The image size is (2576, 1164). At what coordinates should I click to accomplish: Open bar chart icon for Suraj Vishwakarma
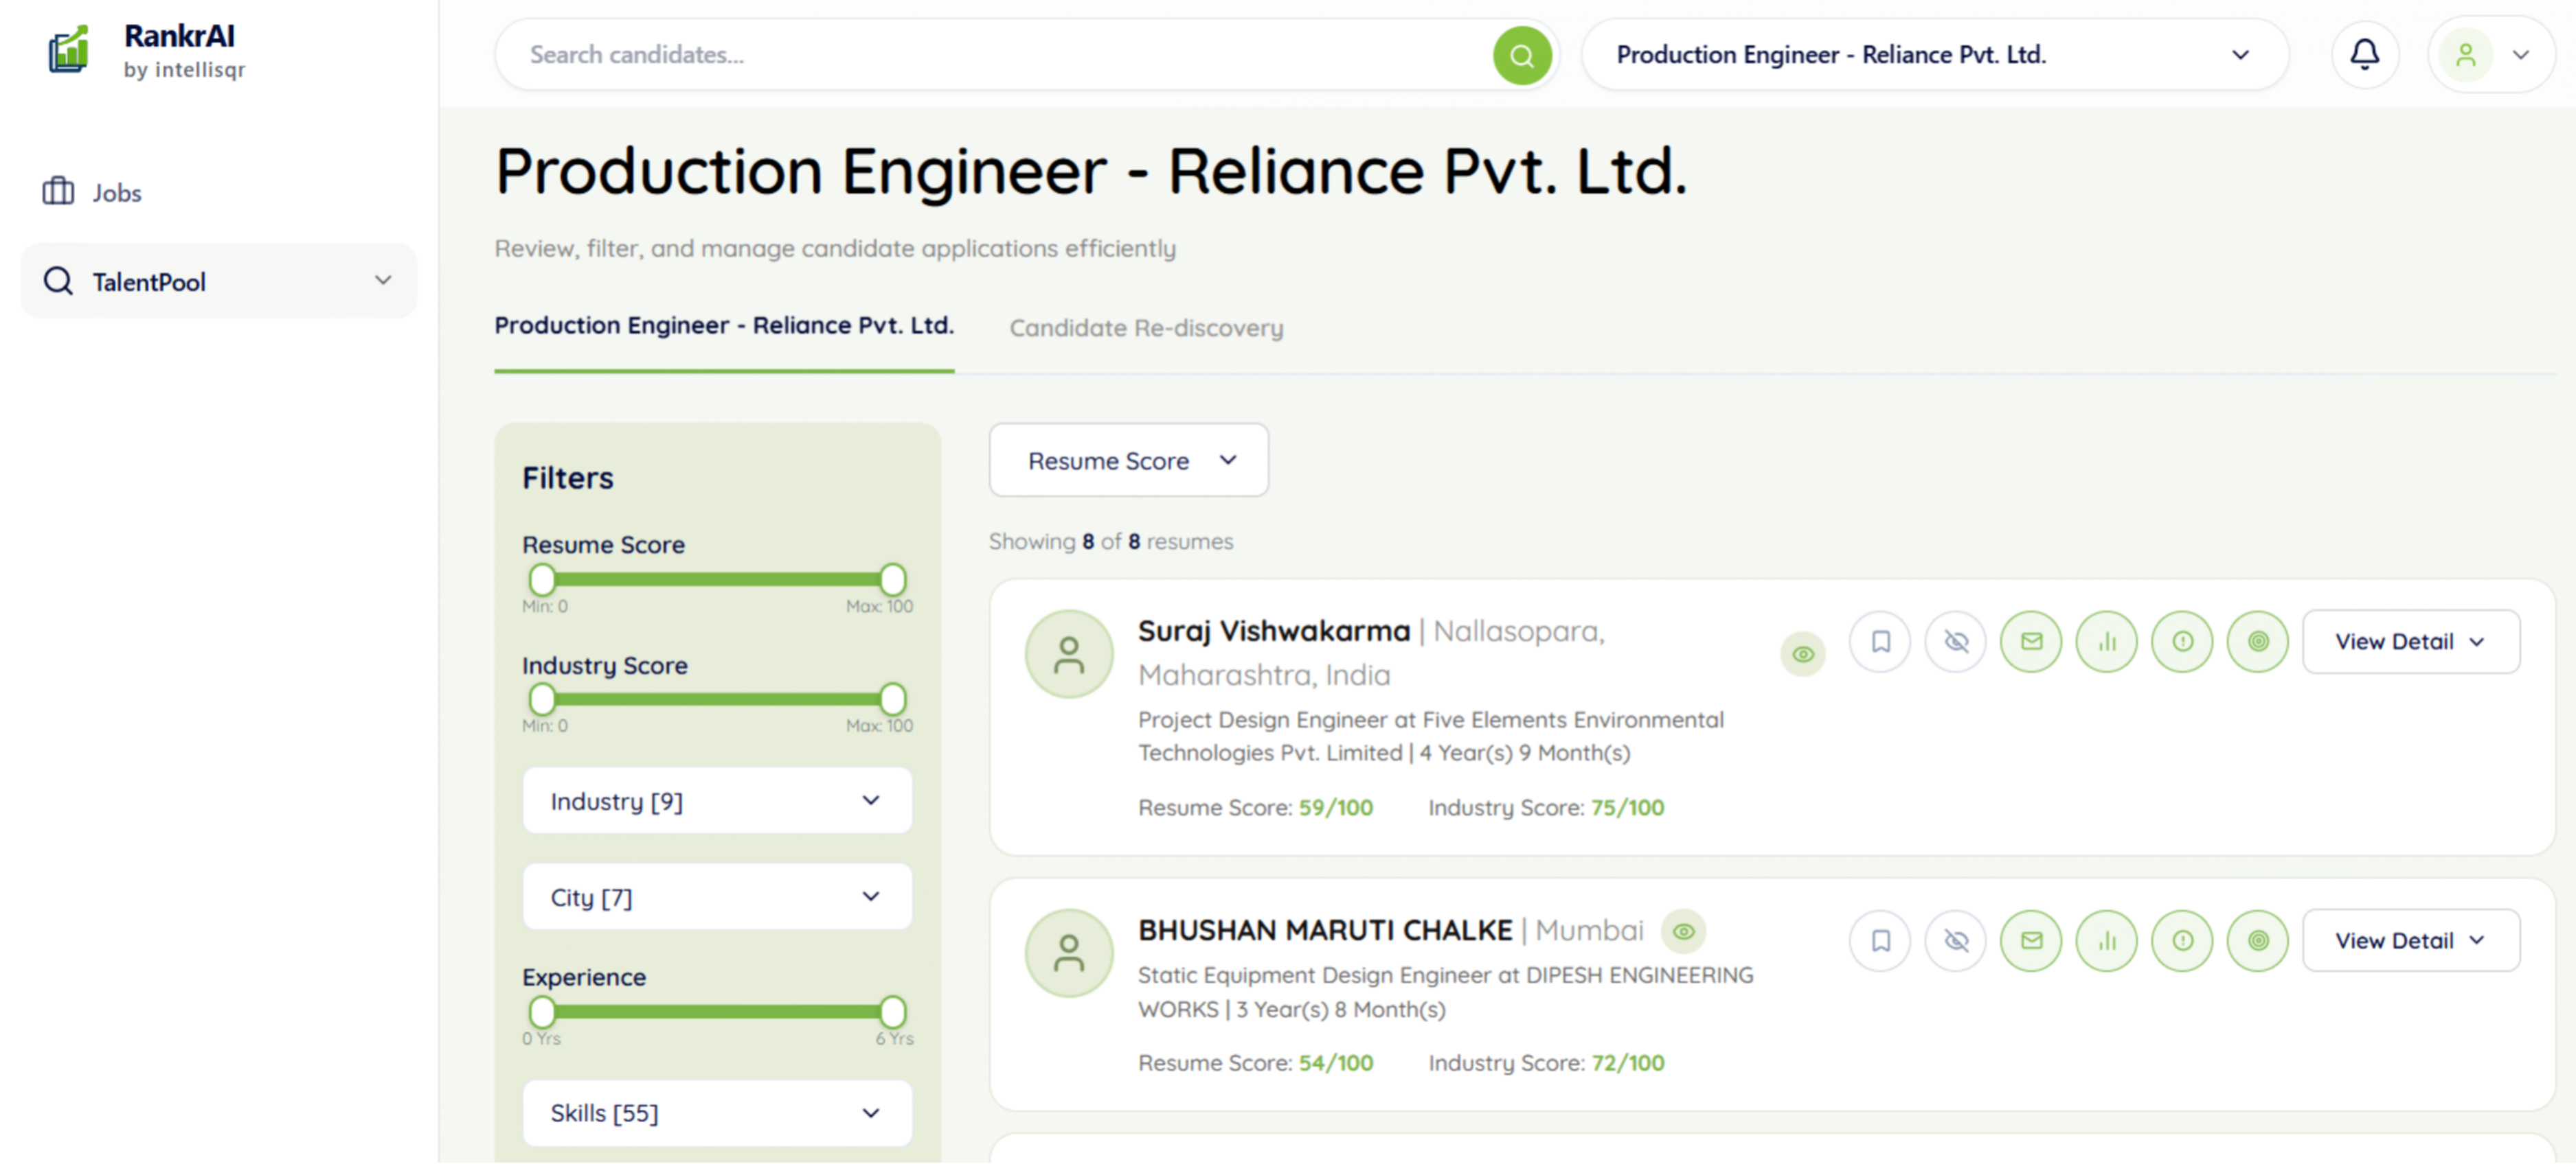point(2106,642)
